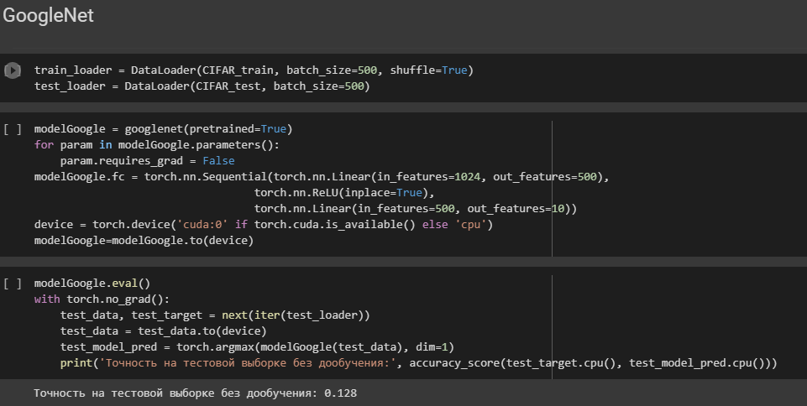Image resolution: width=807 pixels, height=406 pixels.
Task: Click the device = torch.device line
Action: tap(264, 225)
